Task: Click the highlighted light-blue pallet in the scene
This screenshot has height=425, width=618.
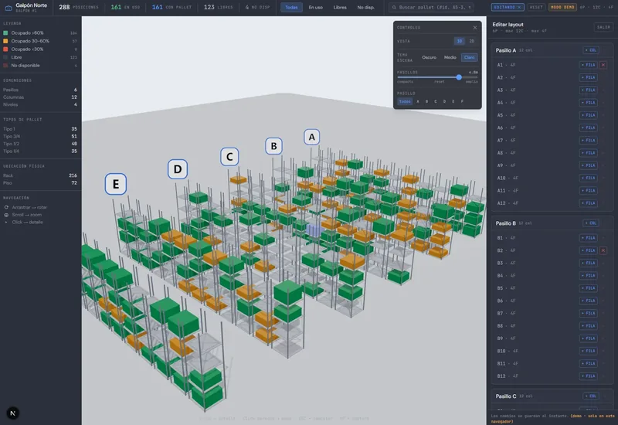Action: [x=314, y=230]
